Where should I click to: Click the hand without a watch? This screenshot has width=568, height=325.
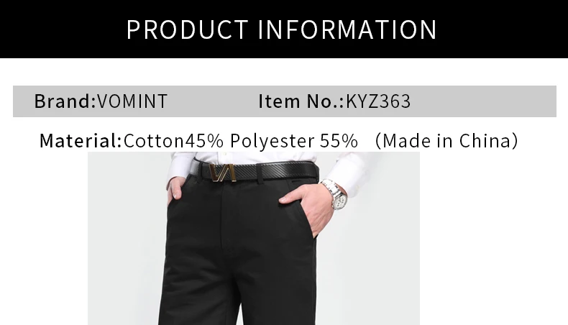tap(175, 191)
